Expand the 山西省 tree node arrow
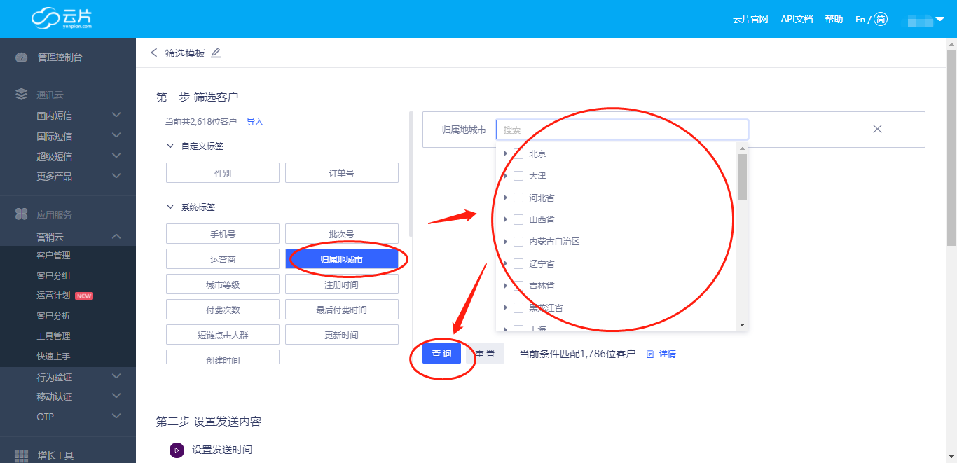Image resolution: width=957 pixels, height=463 pixels. click(x=505, y=219)
